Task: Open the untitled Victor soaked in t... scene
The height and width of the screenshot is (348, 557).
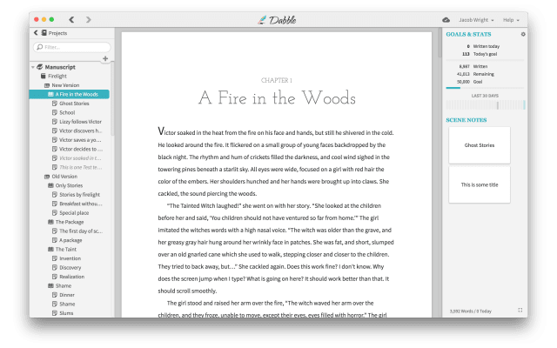Action: (80, 158)
